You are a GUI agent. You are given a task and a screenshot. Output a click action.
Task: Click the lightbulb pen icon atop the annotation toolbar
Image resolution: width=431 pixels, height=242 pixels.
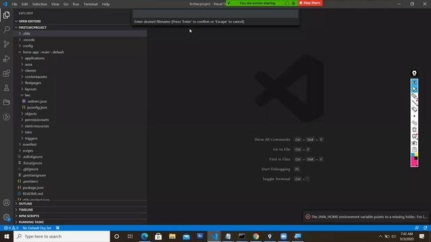[x=414, y=73]
